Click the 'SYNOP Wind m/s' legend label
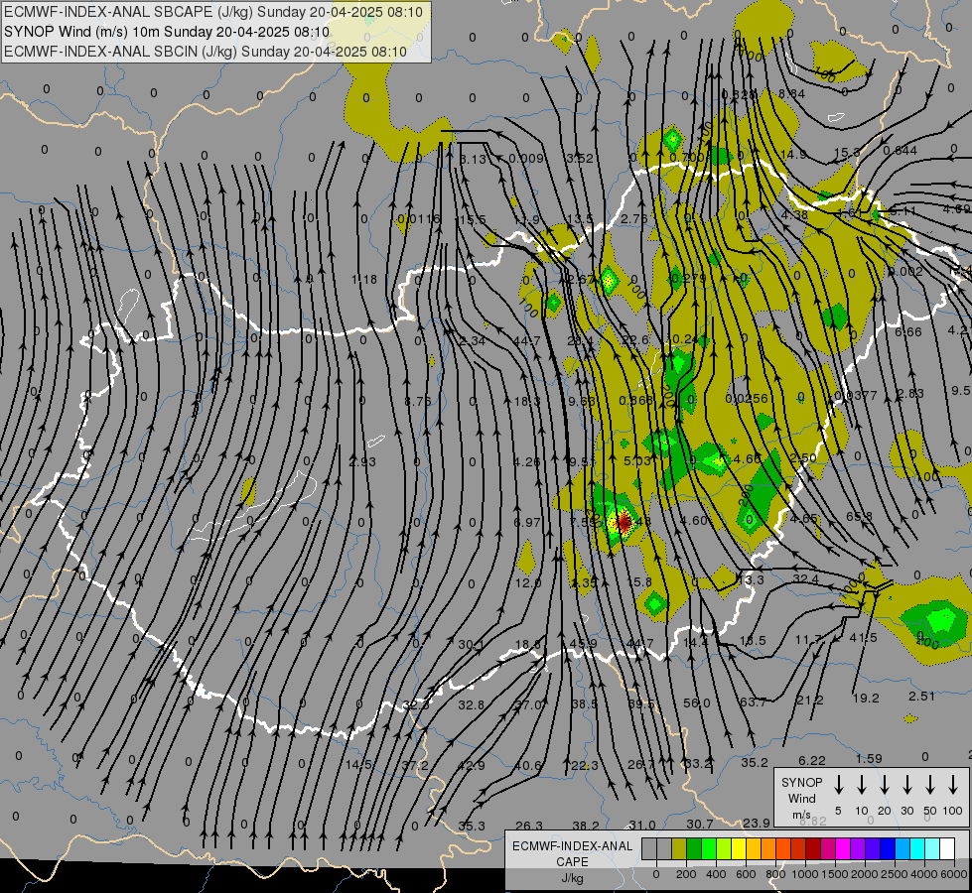 point(801,798)
